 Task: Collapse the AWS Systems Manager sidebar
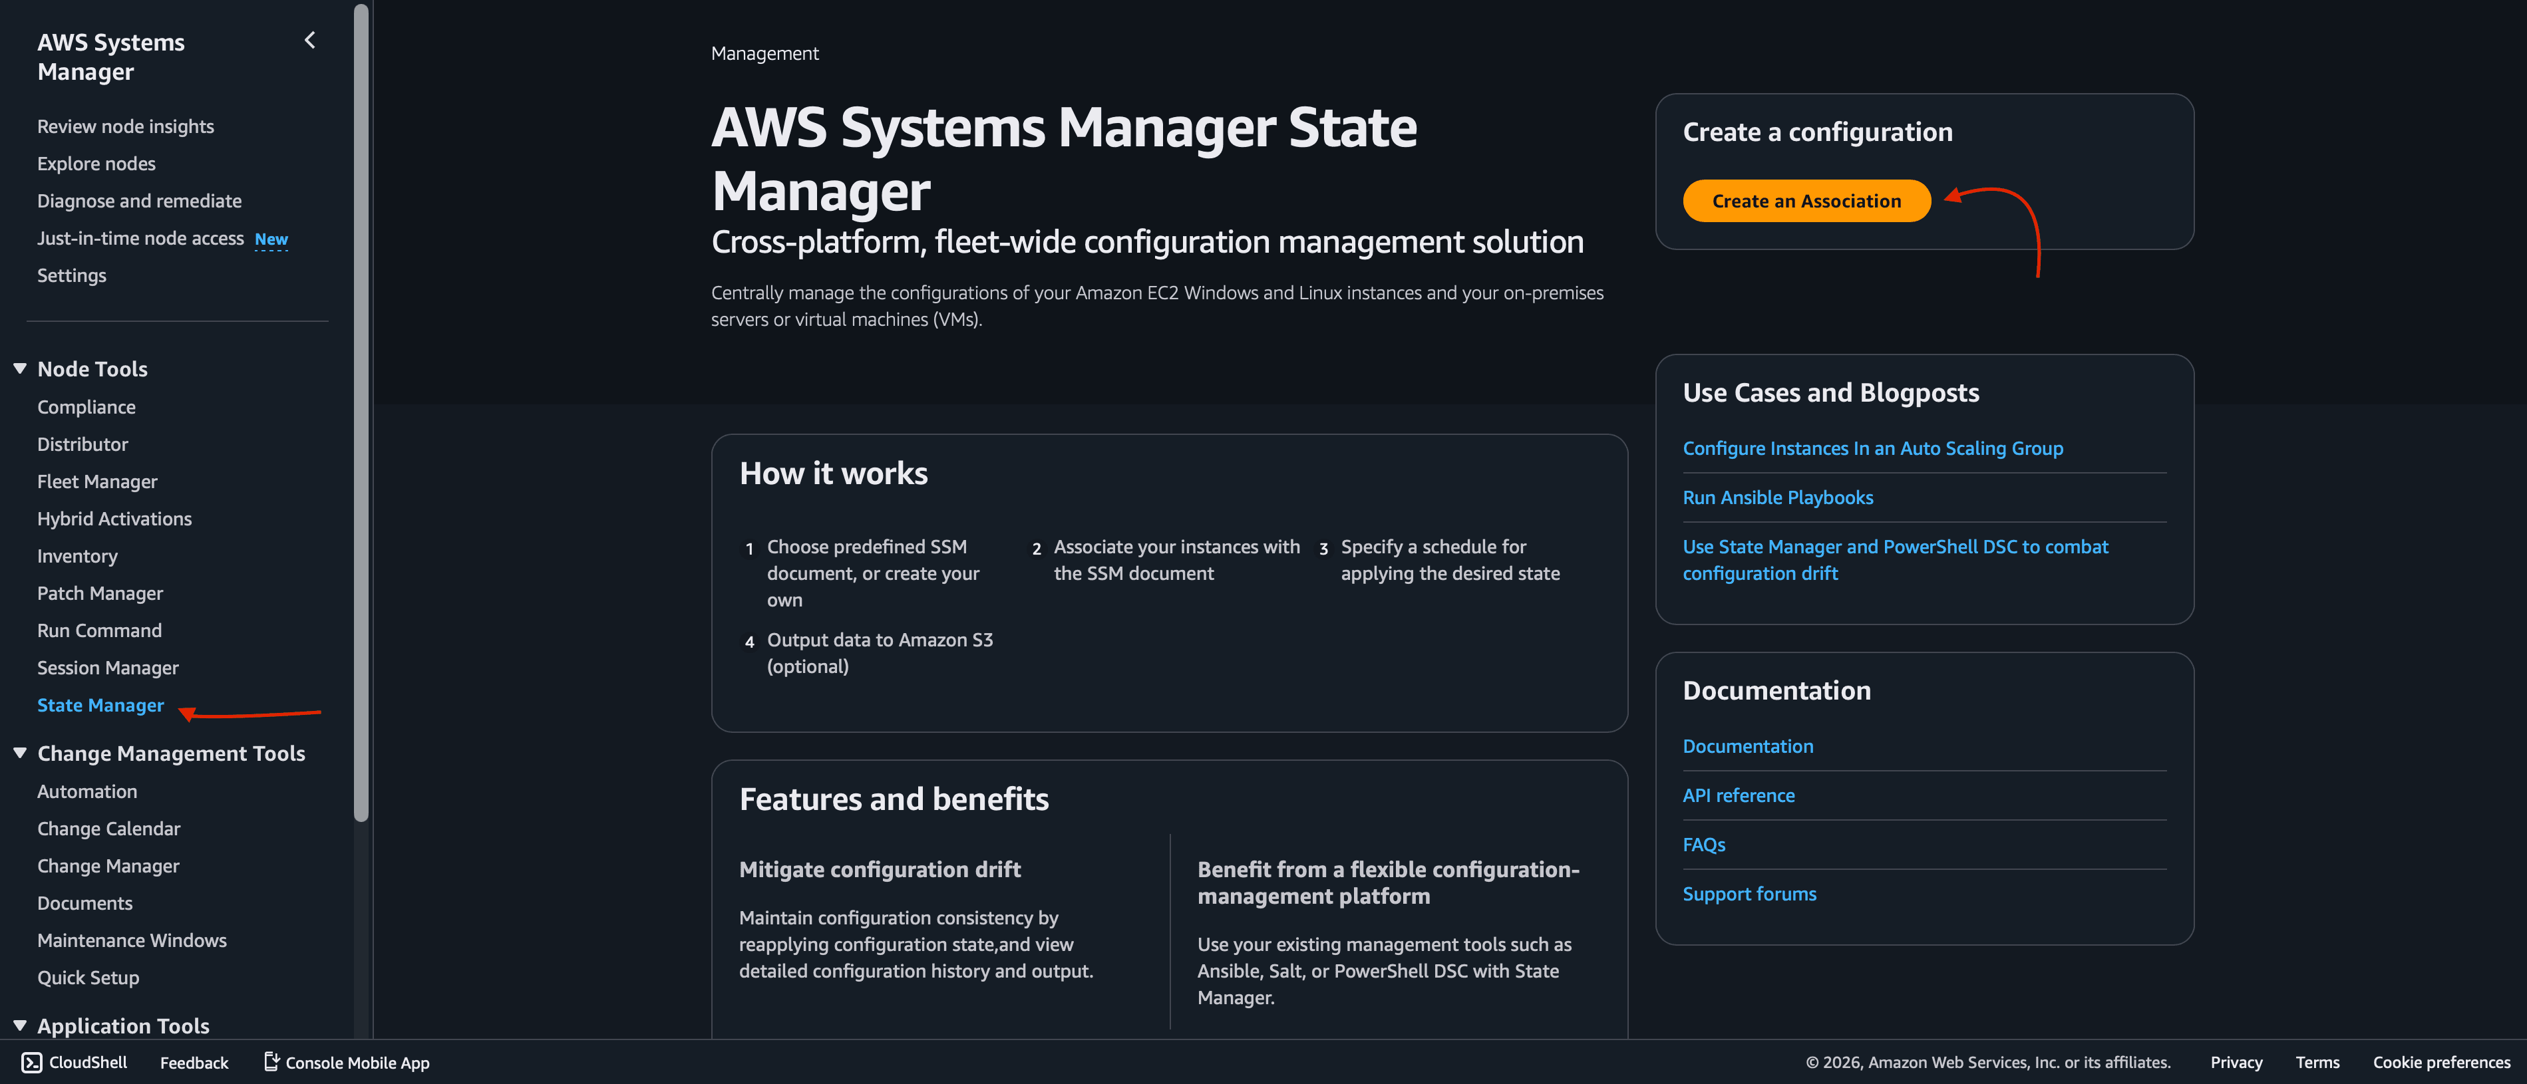[310, 40]
